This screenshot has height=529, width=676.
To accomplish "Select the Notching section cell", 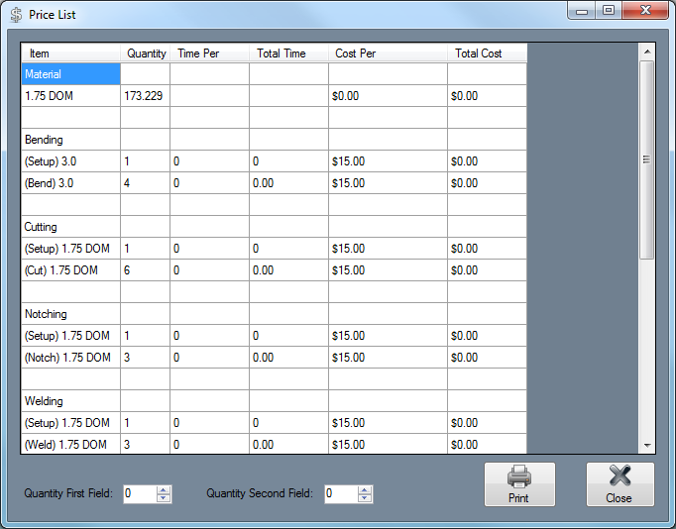I will (70, 314).
